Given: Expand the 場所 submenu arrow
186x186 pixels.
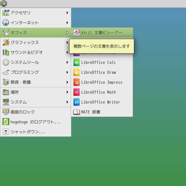Looking at the screenshot, I should pos(67,92).
